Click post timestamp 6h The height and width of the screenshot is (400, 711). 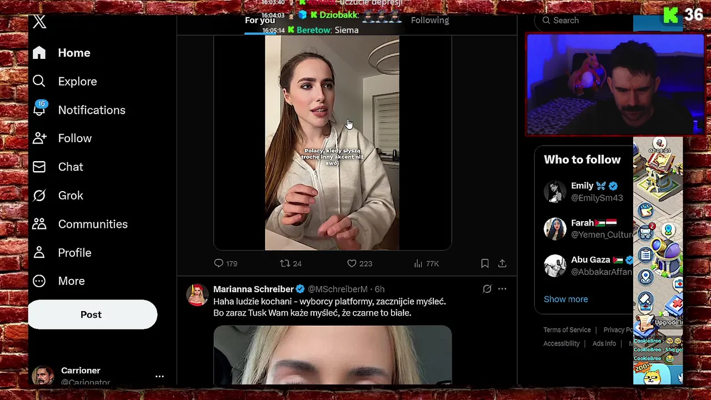tap(379, 289)
